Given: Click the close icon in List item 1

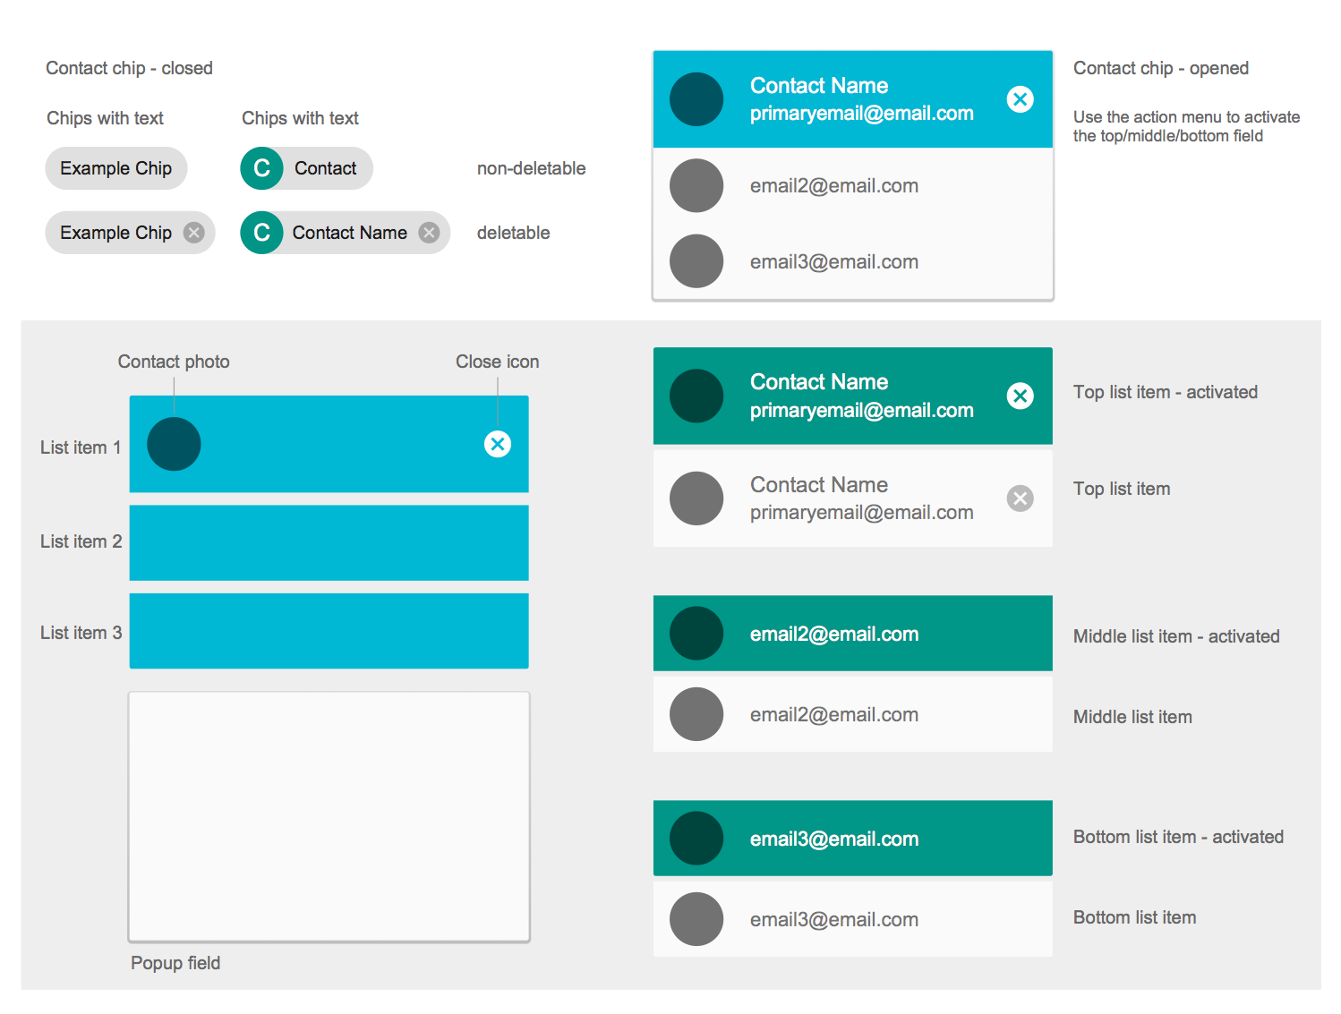Looking at the screenshot, I should 498,444.
